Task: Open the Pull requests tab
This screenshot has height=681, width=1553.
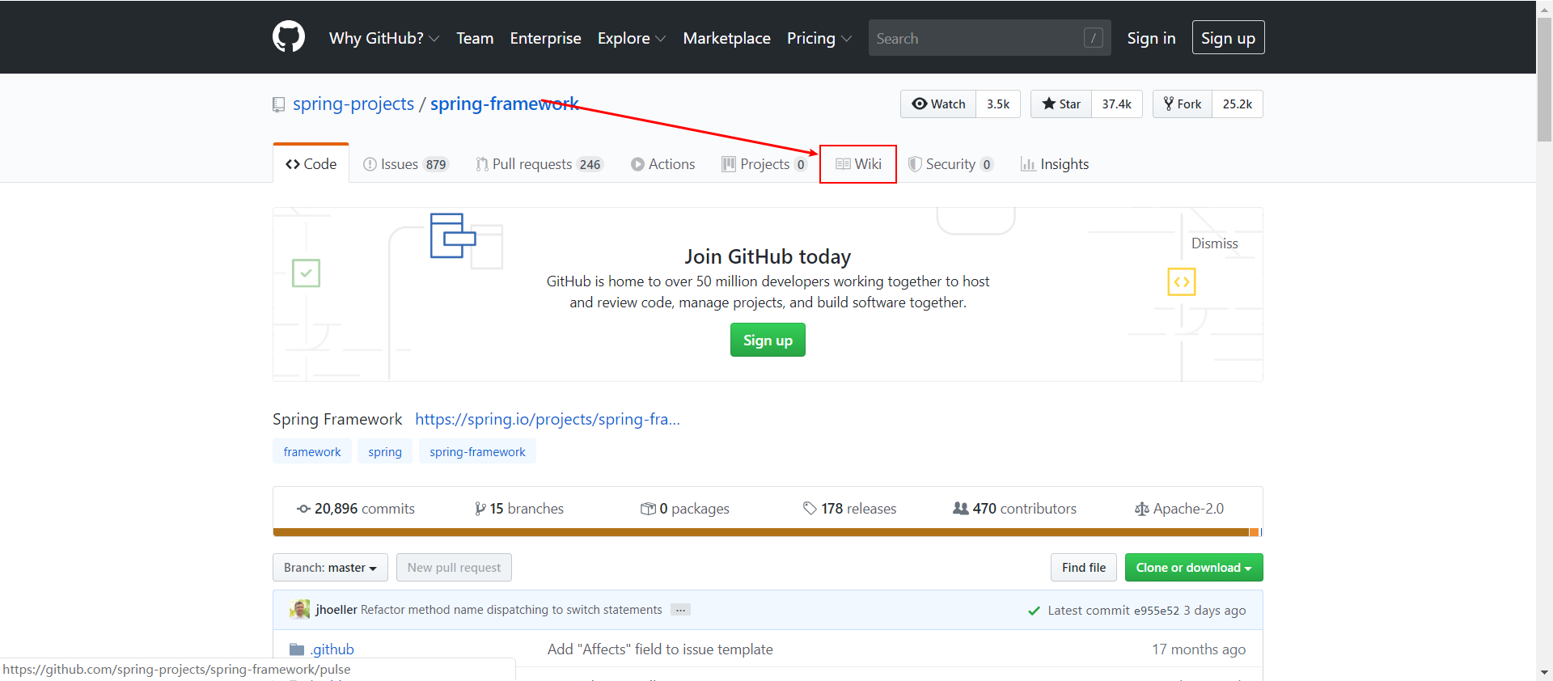Action: pyautogui.click(x=540, y=164)
